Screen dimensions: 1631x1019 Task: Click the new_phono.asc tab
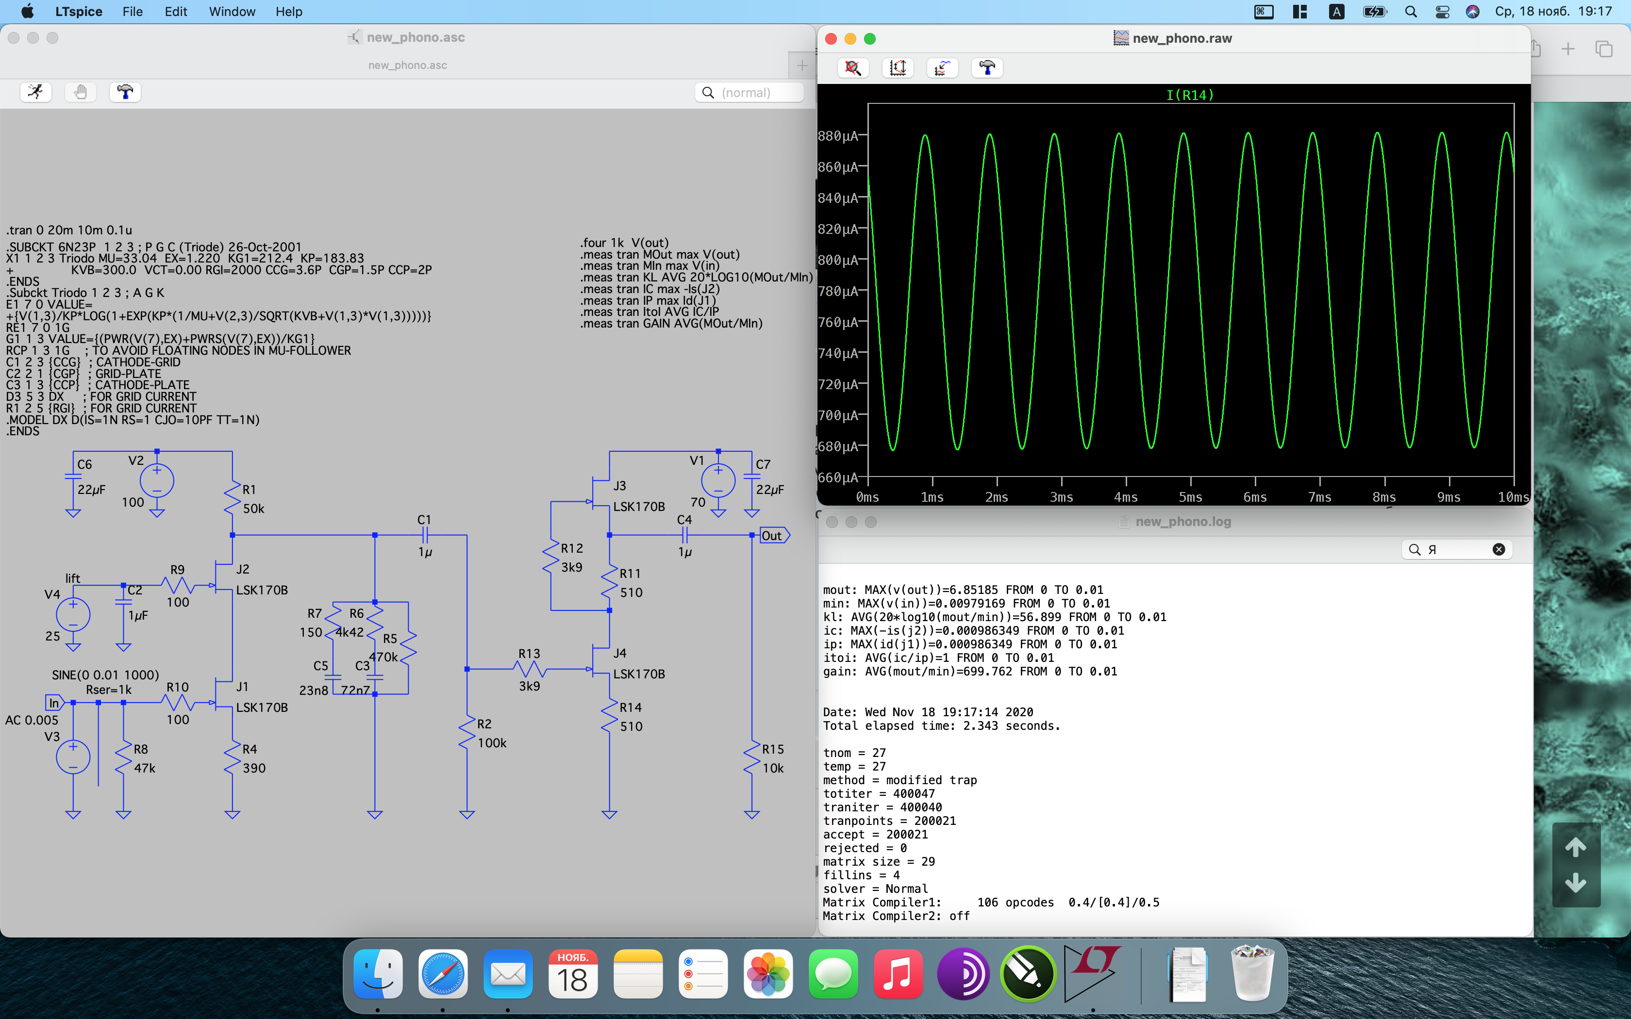click(x=407, y=66)
